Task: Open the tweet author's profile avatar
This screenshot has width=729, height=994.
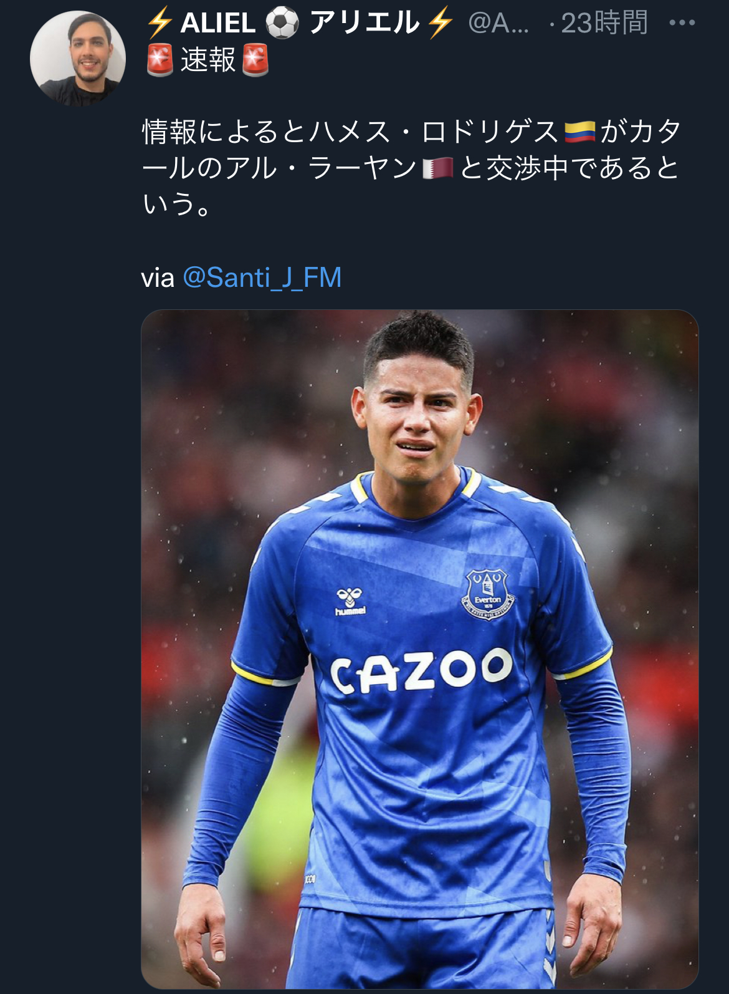Action: click(x=78, y=58)
